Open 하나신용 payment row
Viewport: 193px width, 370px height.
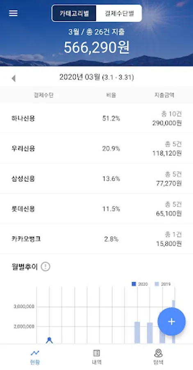click(x=96, y=118)
